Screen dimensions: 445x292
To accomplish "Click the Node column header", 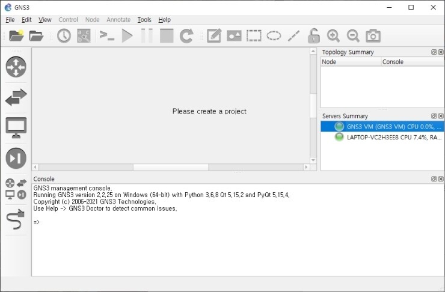I will [351, 62].
